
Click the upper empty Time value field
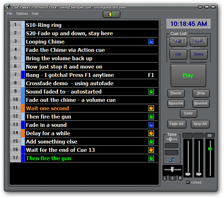coord(171,146)
